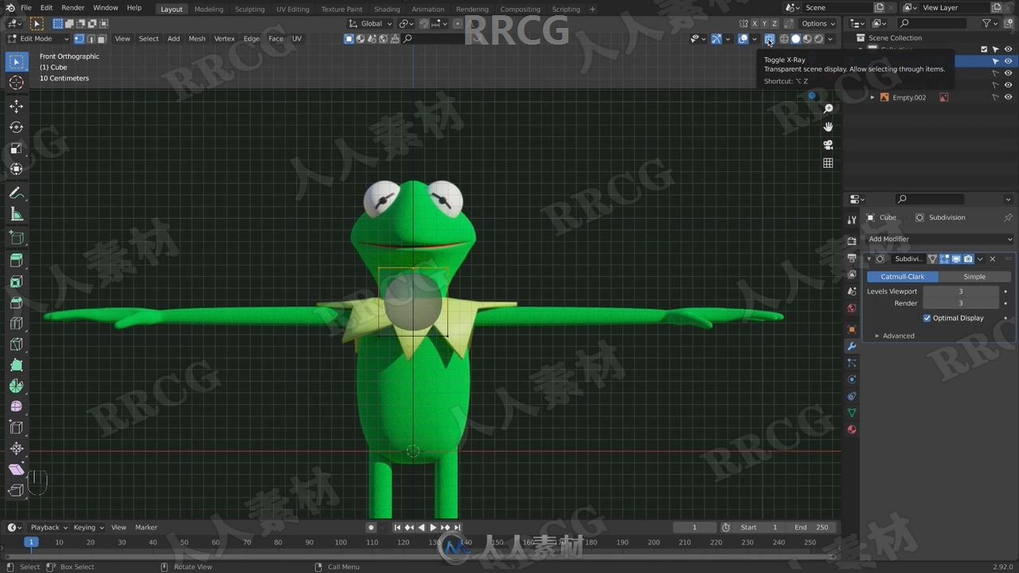This screenshot has height=573, width=1019.
Task: Select the Spin tool
Action: pyautogui.click(x=16, y=386)
